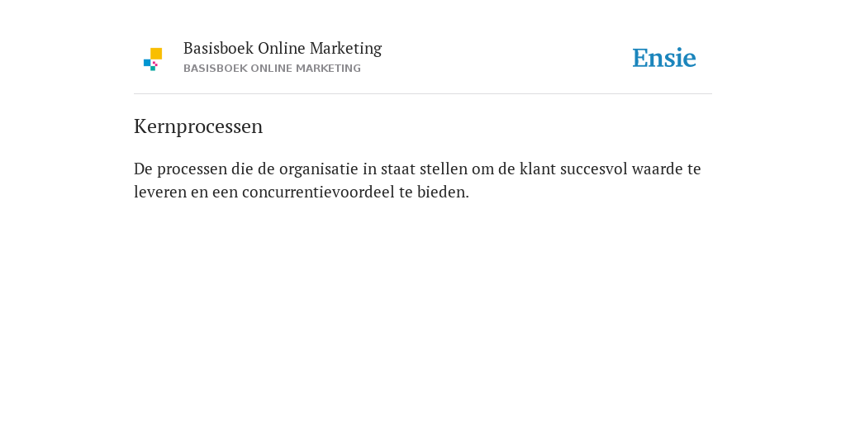The image size is (846, 423).
Task: Click the word 'klant' in the definition text
Action: (537, 169)
